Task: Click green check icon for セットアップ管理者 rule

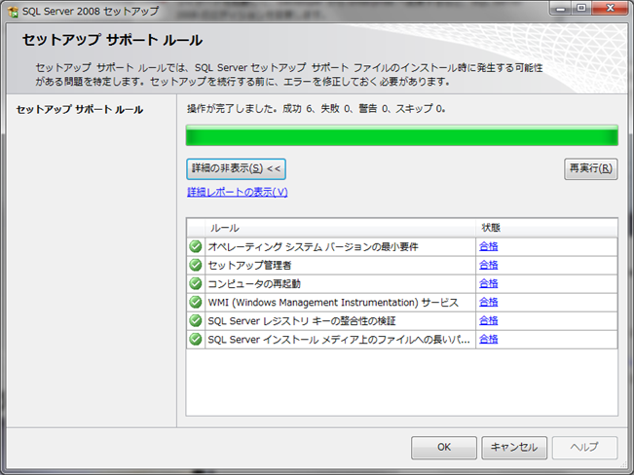Action: pos(196,265)
